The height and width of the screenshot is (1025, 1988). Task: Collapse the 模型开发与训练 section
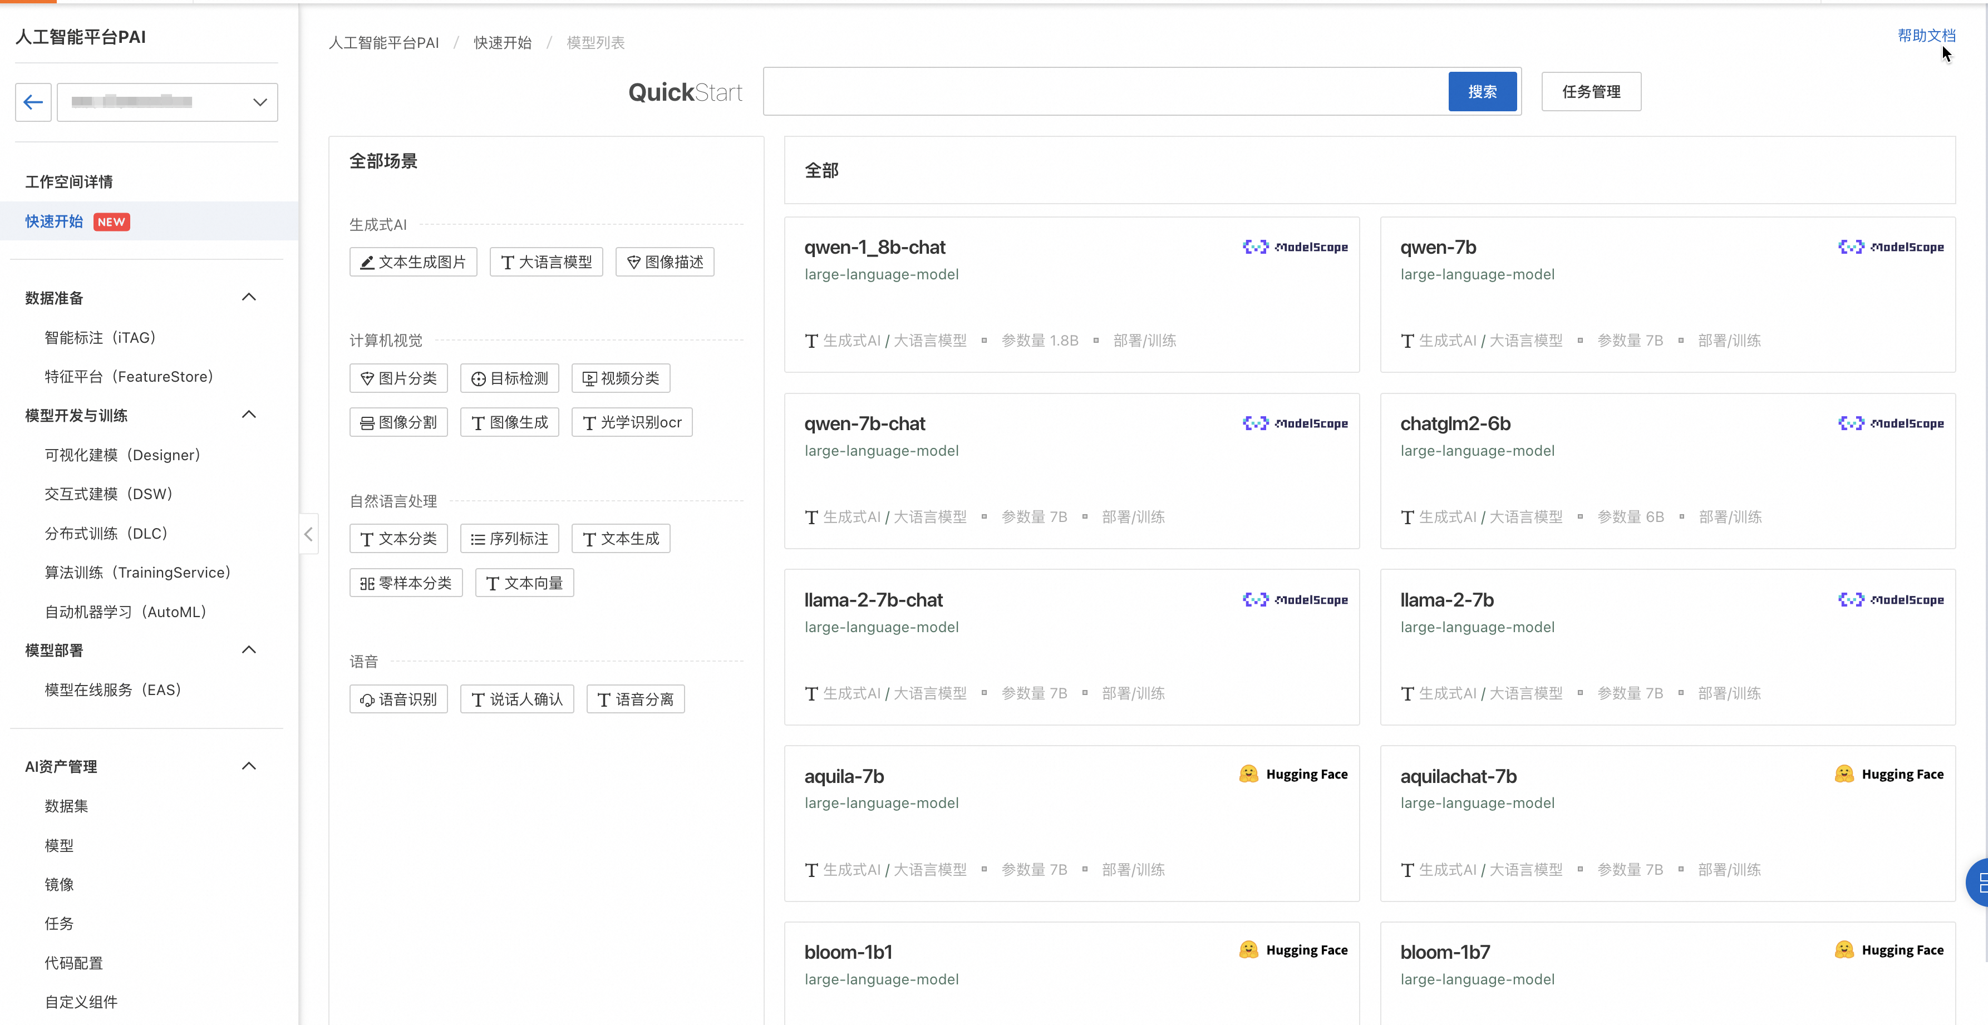pos(248,415)
